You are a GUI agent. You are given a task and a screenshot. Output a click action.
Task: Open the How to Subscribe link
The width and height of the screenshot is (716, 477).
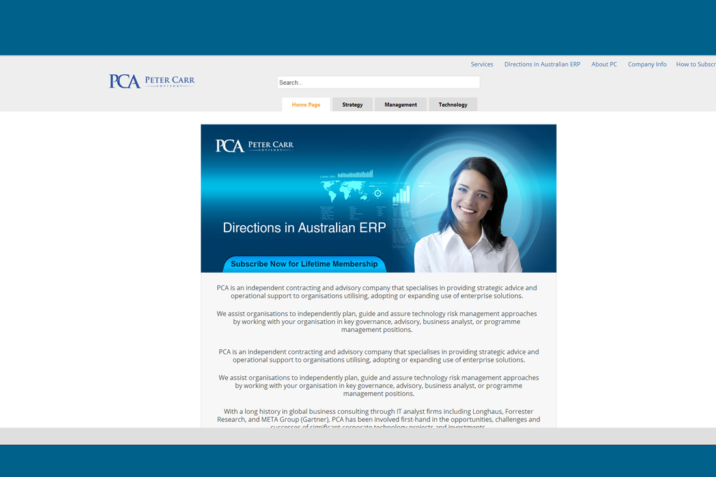tap(696, 64)
